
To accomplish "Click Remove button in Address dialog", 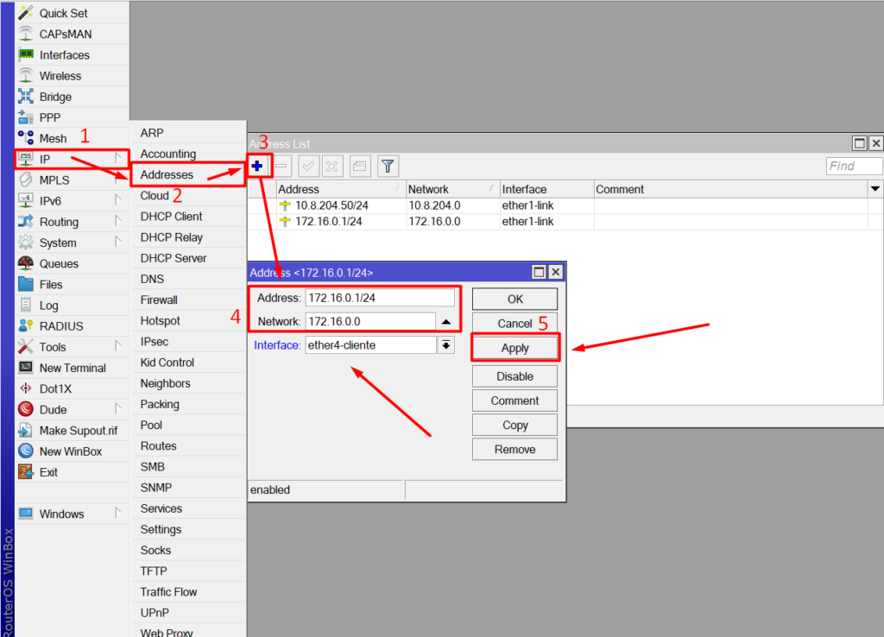I will click(515, 450).
